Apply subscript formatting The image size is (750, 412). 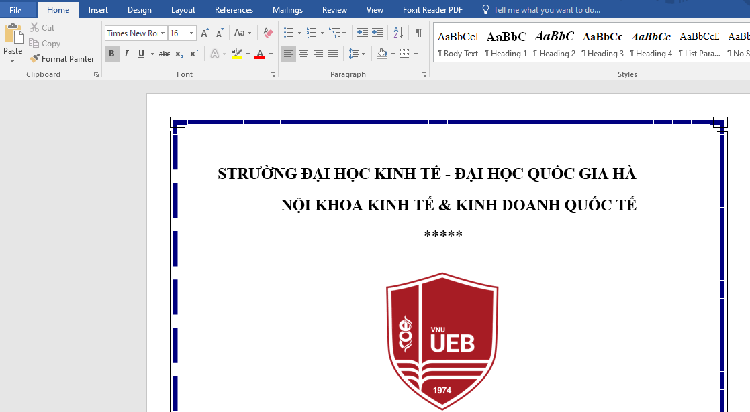tap(179, 54)
